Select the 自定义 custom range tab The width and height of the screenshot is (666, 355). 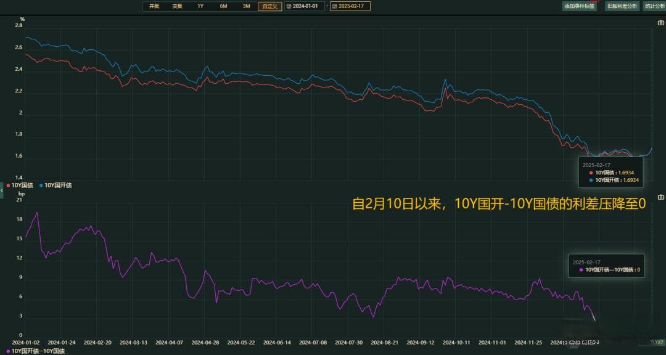pyautogui.click(x=269, y=6)
